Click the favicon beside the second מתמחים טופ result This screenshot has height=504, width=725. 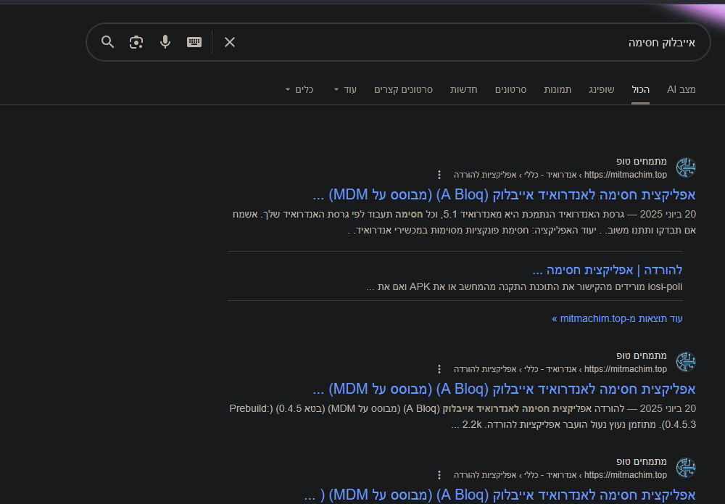686,361
